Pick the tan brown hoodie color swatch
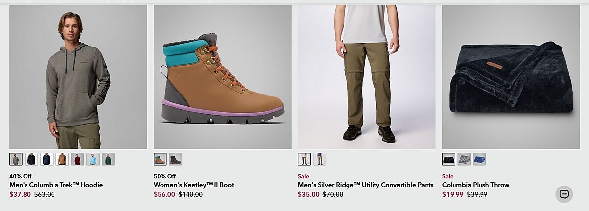589x211 pixels. coord(62,159)
